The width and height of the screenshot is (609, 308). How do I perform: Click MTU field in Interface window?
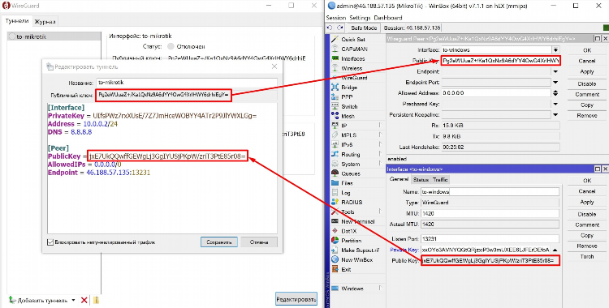coord(490,214)
